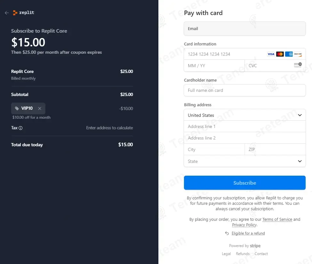Focus the card number field

(x=224, y=54)
